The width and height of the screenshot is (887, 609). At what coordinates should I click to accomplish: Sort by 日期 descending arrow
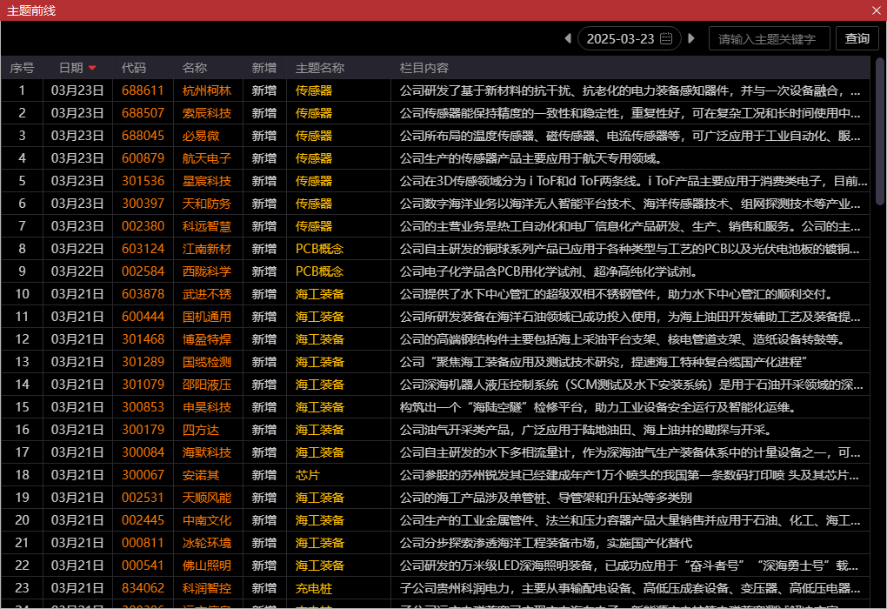click(92, 68)
